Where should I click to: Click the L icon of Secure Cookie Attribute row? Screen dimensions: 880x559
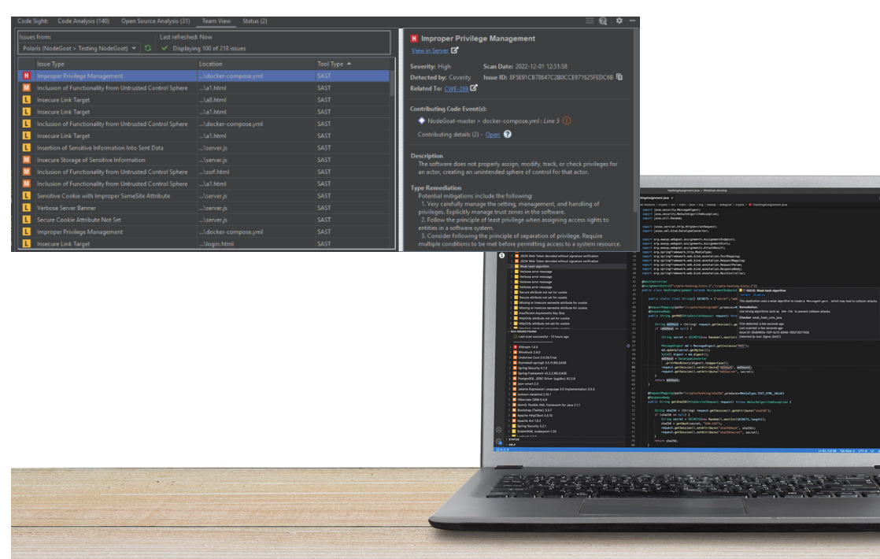(x=27, y=220)
